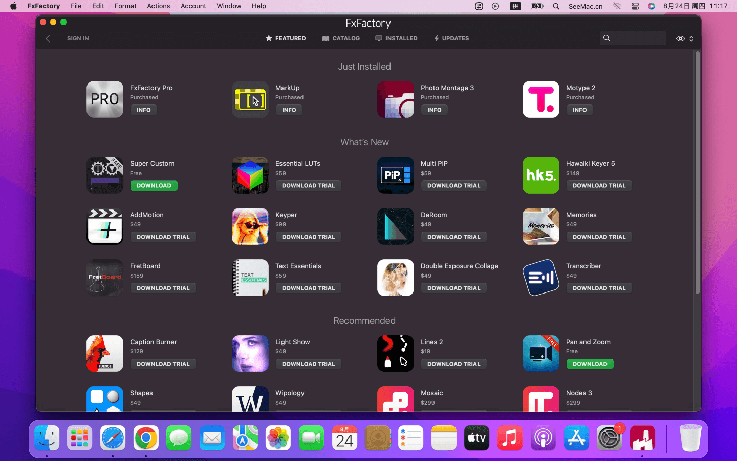Screen dimensions: 737x461
Task: Download trial of Hawaiki Keyer 5
Action: point(599,185)
